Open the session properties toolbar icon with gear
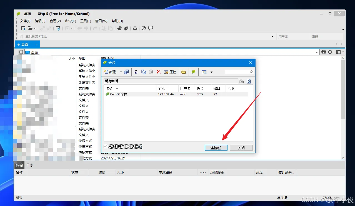The image size is (355, 206). 58,28
